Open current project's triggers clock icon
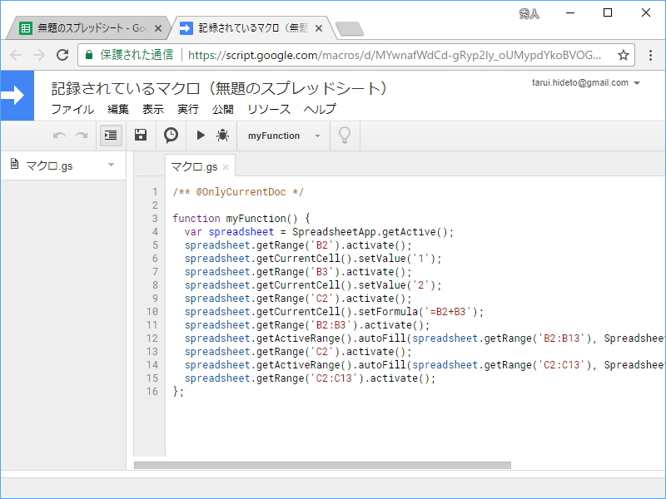666x499 pixels. (x=171, y=136)
